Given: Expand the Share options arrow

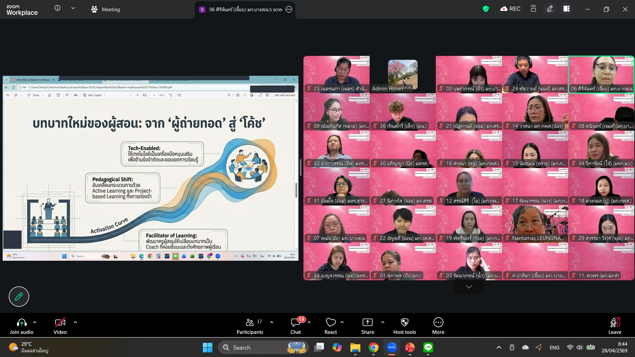Looking at the screenshot, I should coord(383,322).
